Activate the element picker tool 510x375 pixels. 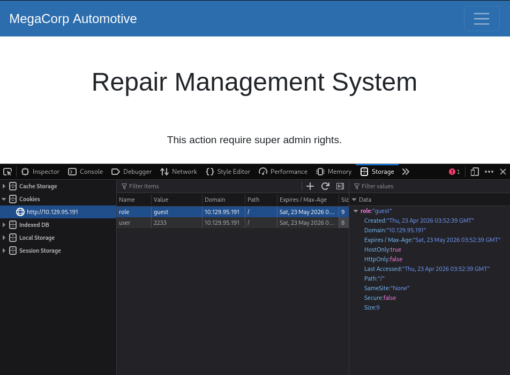[x=7, y=172]
